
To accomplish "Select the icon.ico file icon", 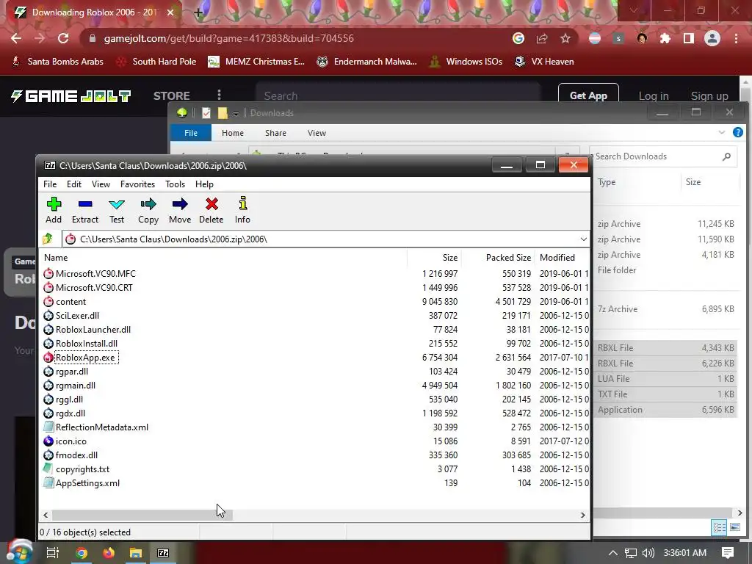I will coord(48,441).
